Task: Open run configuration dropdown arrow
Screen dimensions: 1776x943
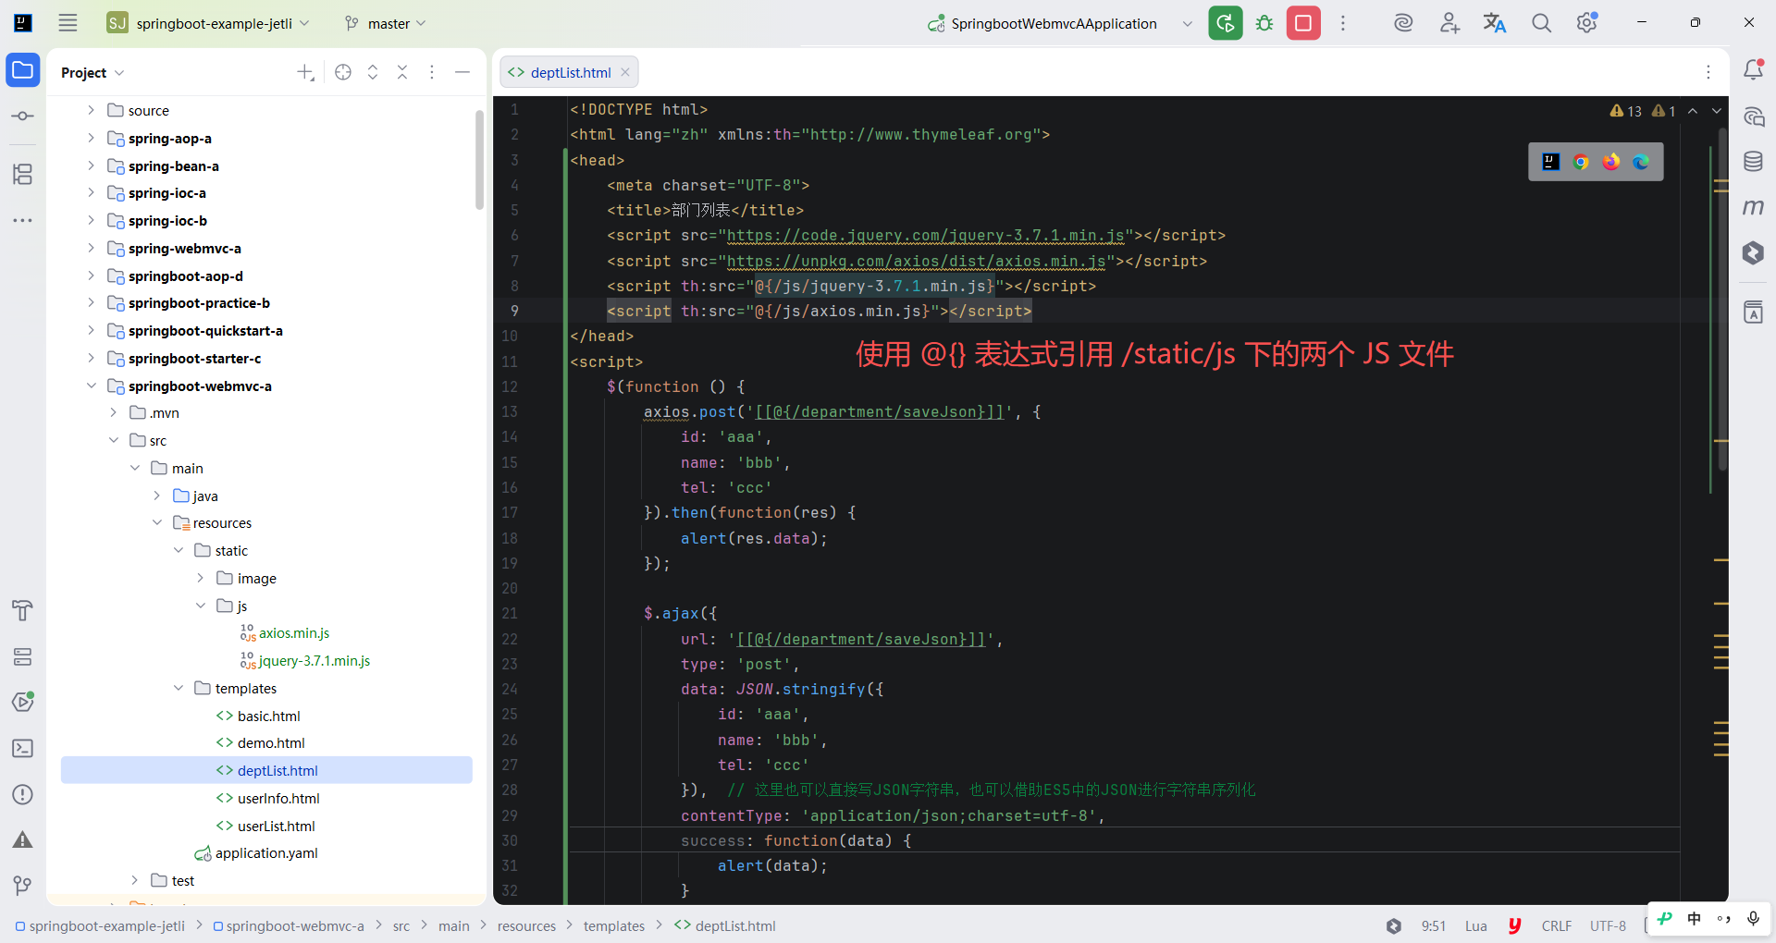Action: point(1187,23)
